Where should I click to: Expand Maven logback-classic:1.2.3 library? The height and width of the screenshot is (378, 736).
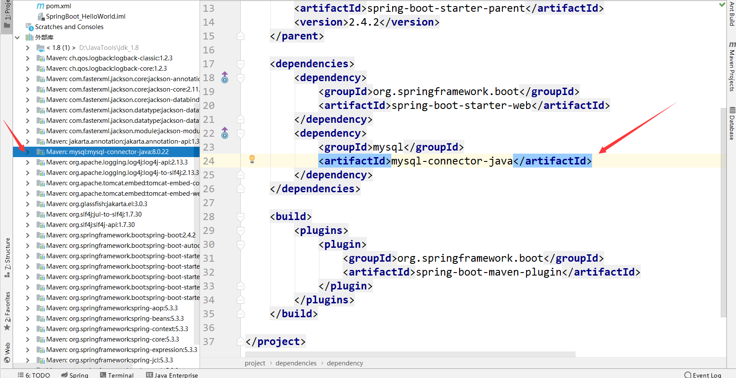(28, 58)
